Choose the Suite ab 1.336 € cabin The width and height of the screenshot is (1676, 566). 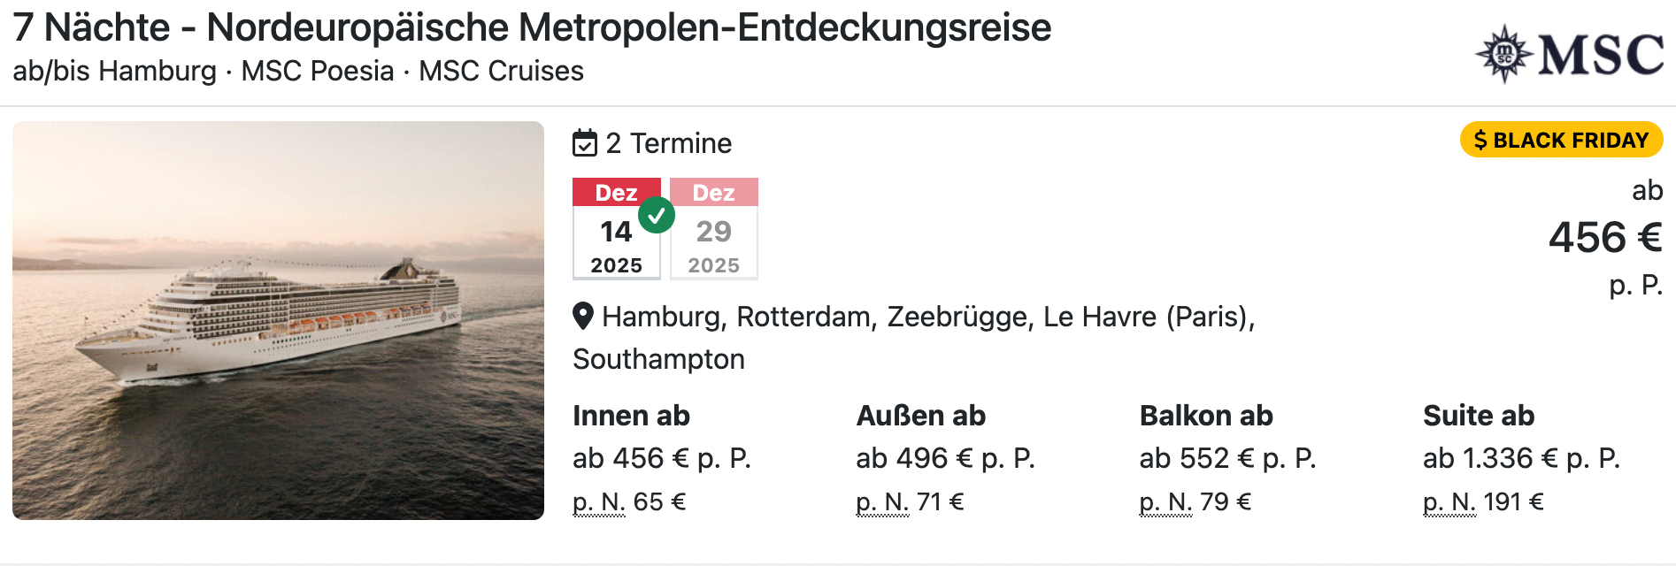pyautogui.click(x=1521, y=457)
